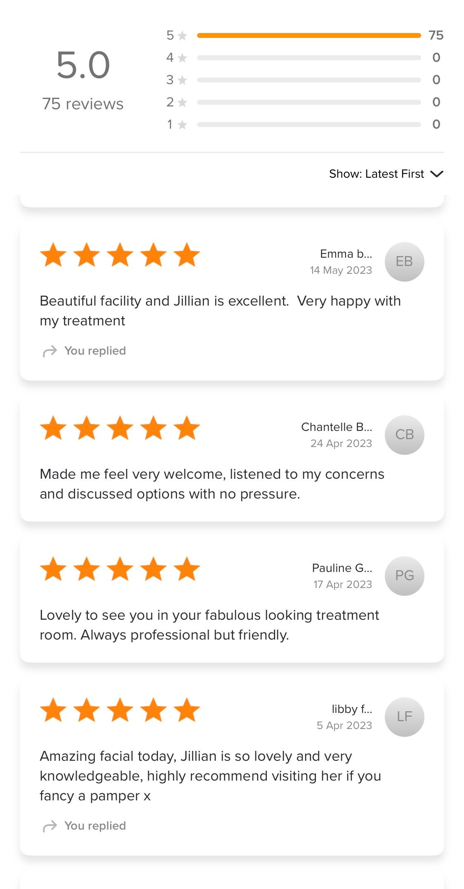Click the LF avatar for libby's review
Image resolution: width=464 pixels, height=889 pixels.
pyautogui.click(x=404, y=717)
